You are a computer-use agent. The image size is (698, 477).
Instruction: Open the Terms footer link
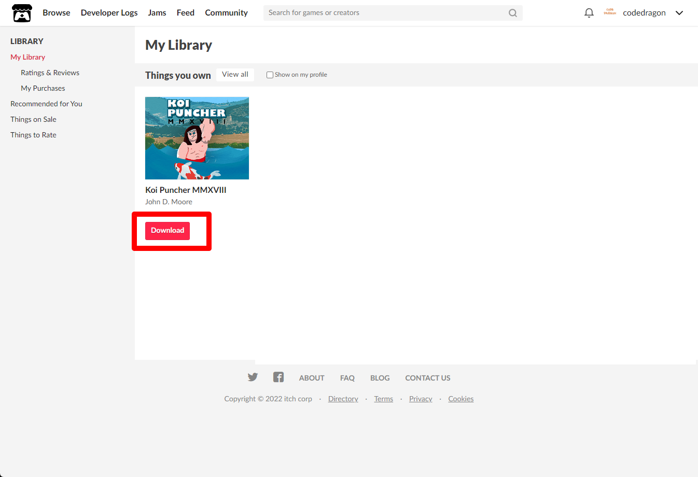click(384, 399)
